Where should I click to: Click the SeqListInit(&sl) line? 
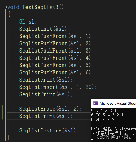click(45, 29)
